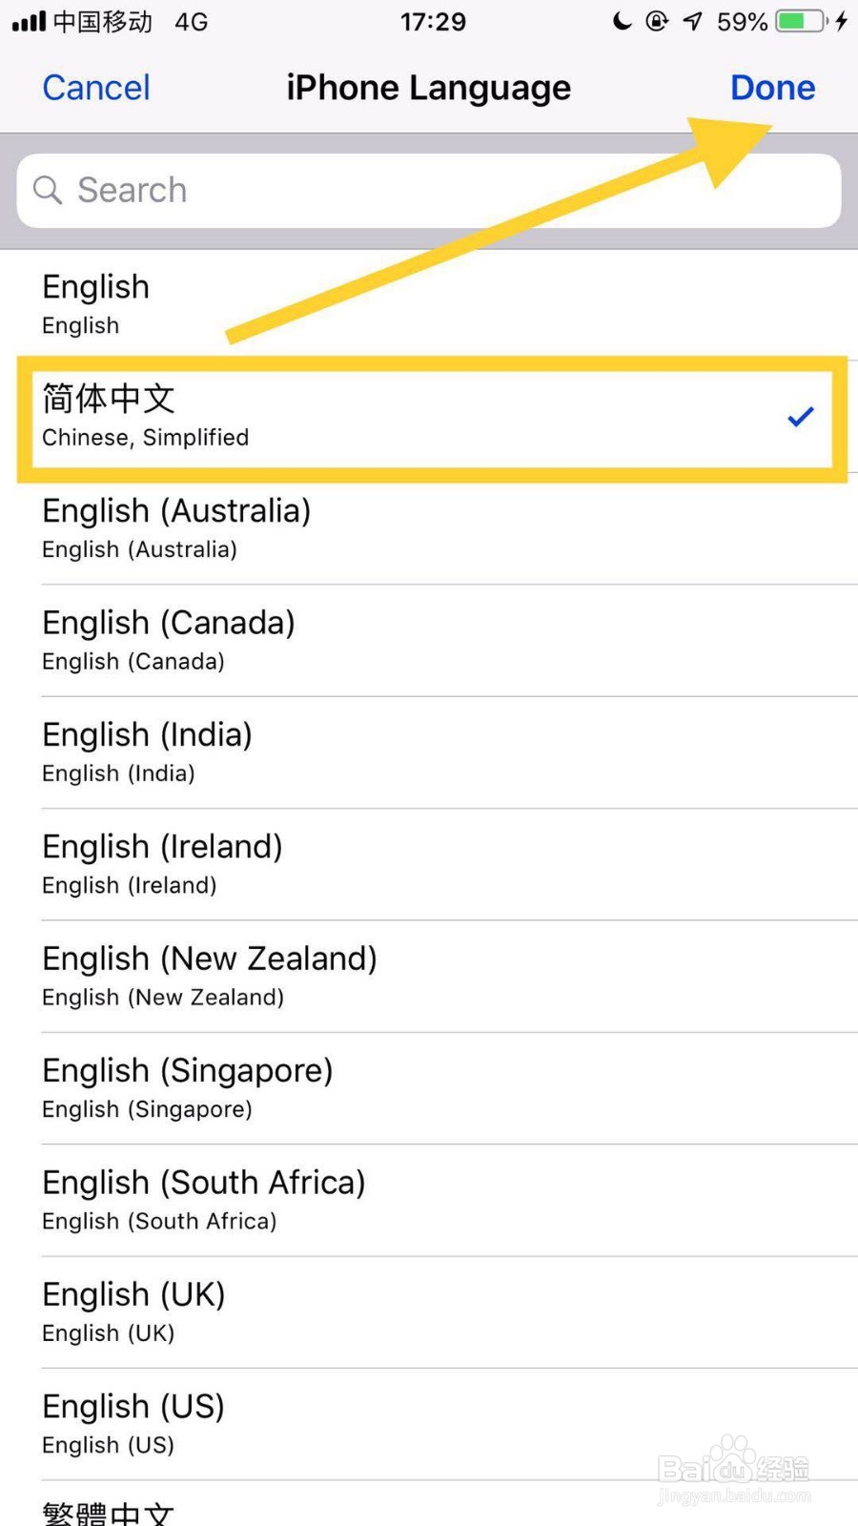Tap the search magnifying glass icon
Screen dimensions: 858x1526
(x=47, y=190)
